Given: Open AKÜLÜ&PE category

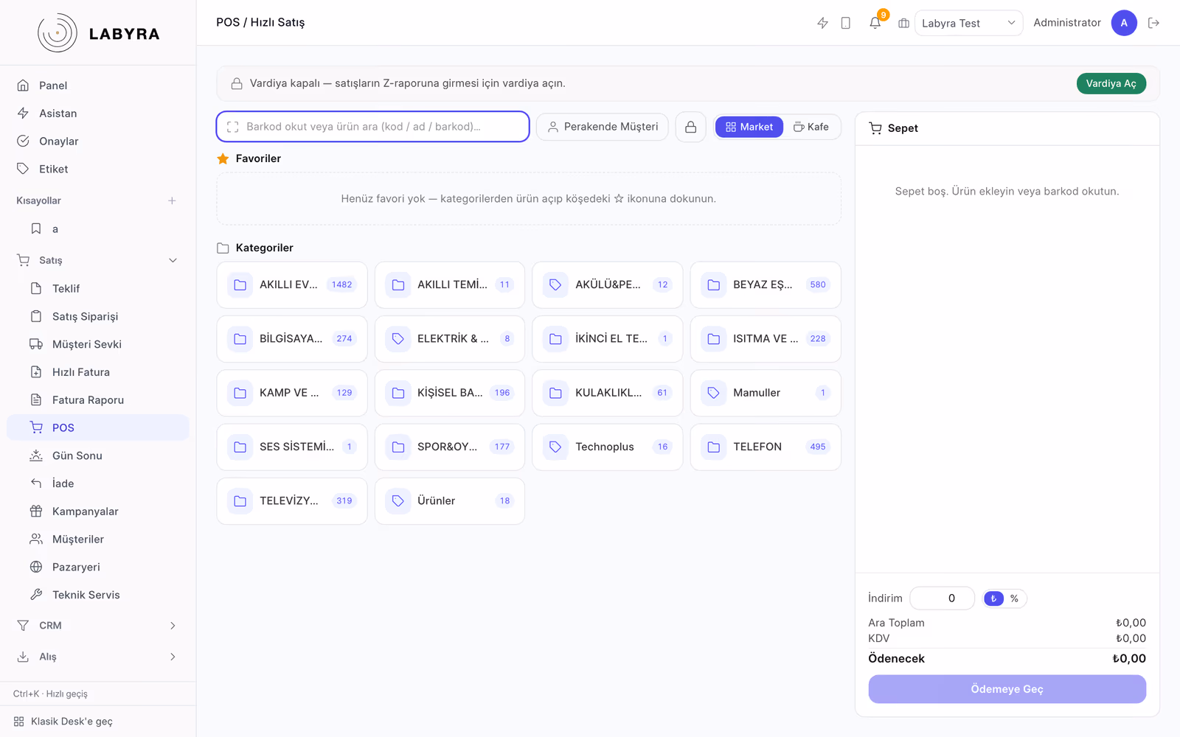Looking at the screenshot, I should pyautogui.click(x=608, y=284).
